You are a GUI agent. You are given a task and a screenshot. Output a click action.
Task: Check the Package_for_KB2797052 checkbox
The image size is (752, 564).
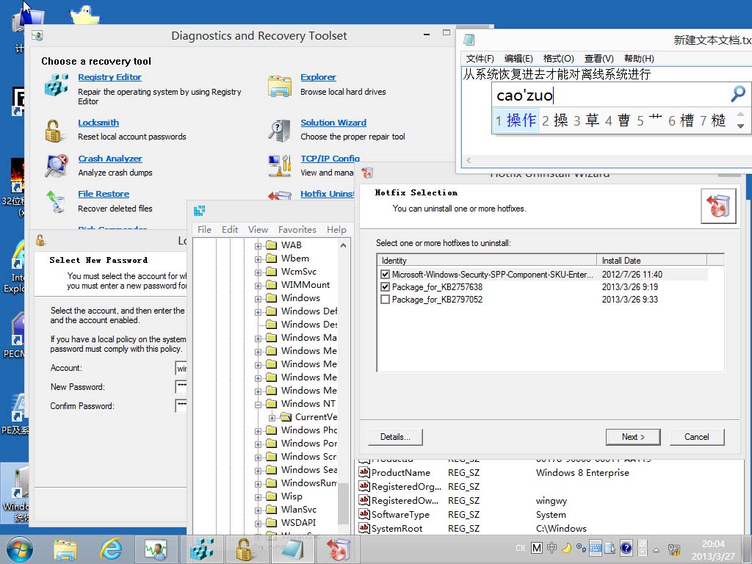[386, 300]
